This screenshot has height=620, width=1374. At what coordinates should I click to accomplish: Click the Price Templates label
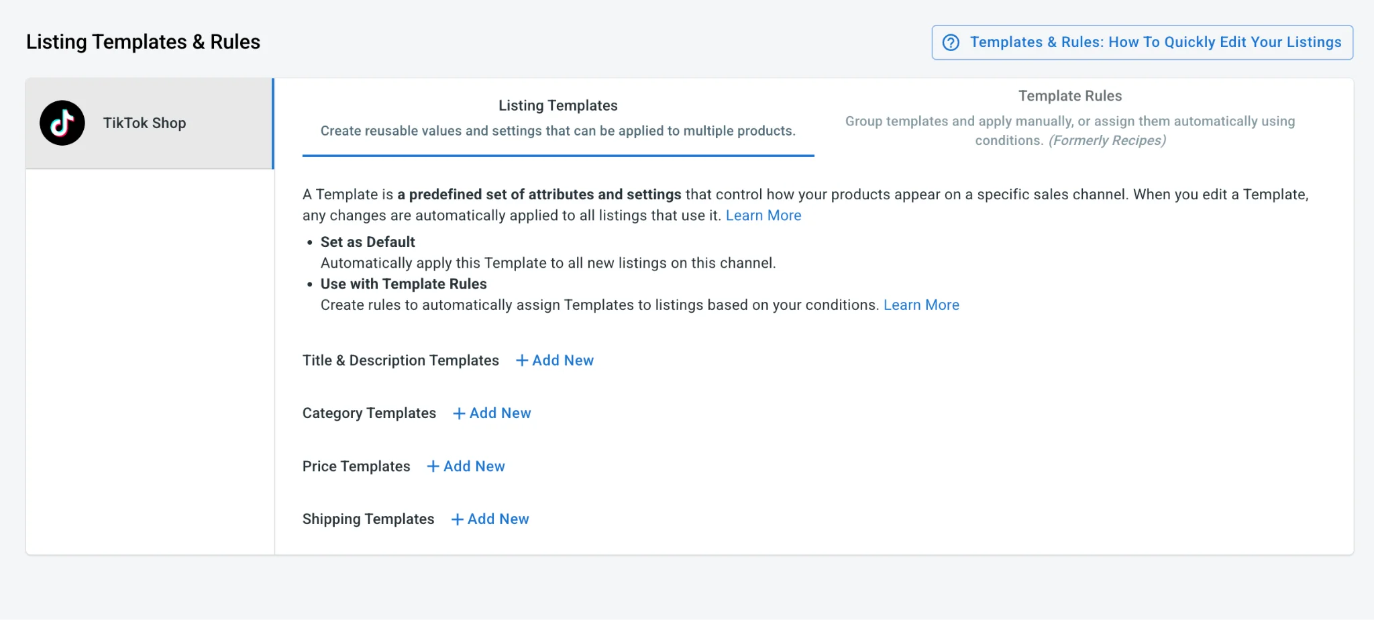(x=356, y=466)
